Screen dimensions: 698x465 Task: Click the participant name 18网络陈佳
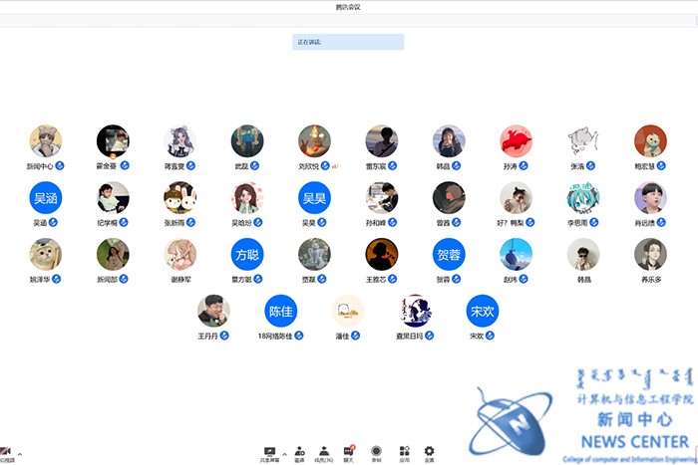pos(274,337)
